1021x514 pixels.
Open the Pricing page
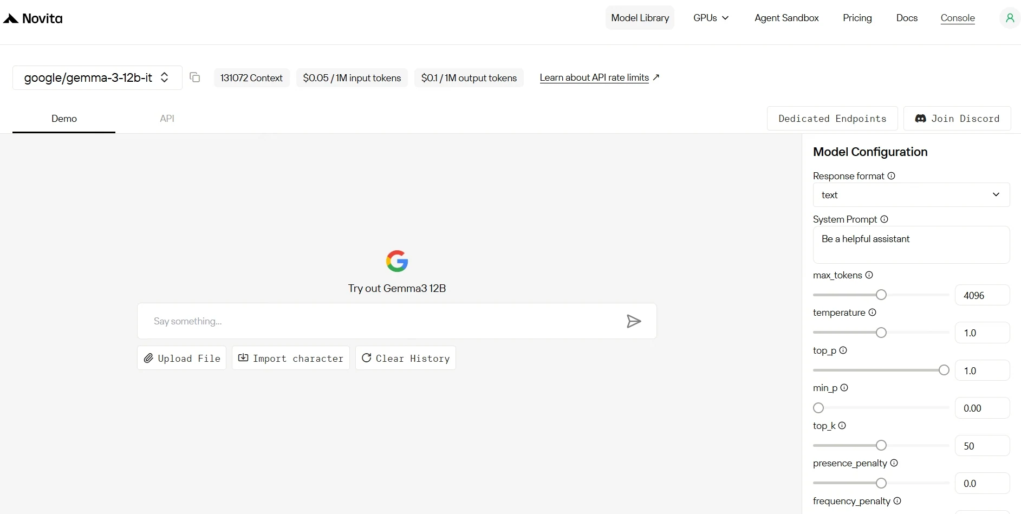click(857, 18)
